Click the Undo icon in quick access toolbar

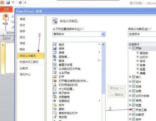click(13, 2)
